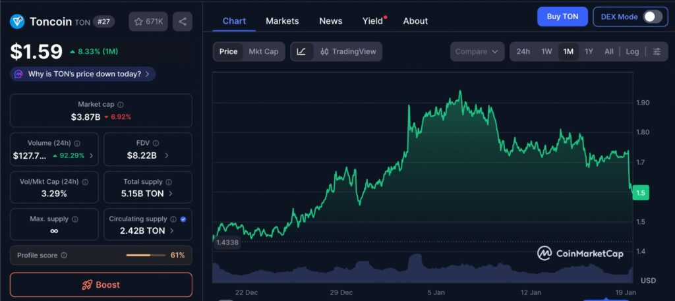Click the 12 Jan date label
675x301 pixels.
tap(531, 293)
